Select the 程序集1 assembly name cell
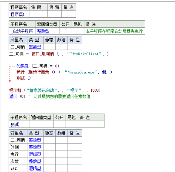Image resolution: width=175 pixels, height=172 pixels. coord(19,14)
